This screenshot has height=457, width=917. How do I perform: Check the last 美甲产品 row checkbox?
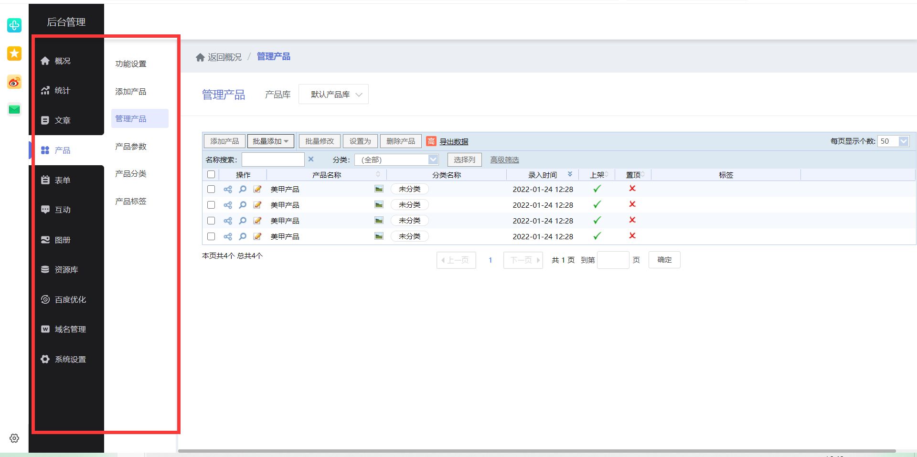point(211,236)
